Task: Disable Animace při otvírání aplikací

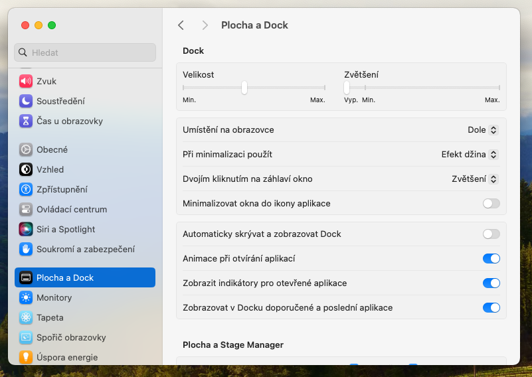Action: tap(491, 258)
